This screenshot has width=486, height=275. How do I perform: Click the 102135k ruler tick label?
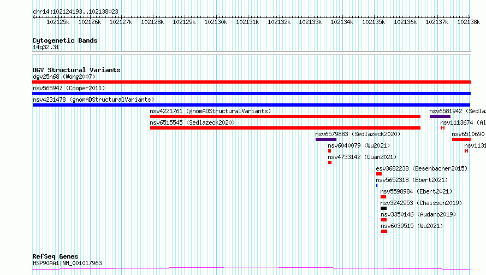pyautogui.click(x=374, y=22)
